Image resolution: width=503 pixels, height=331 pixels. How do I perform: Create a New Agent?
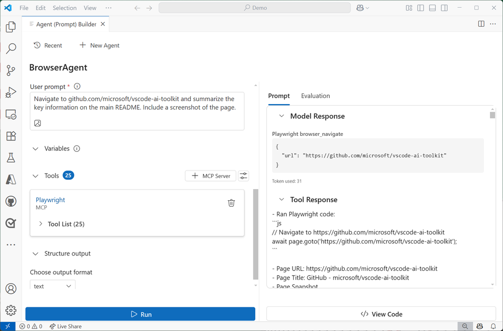[x=100, y=45]
